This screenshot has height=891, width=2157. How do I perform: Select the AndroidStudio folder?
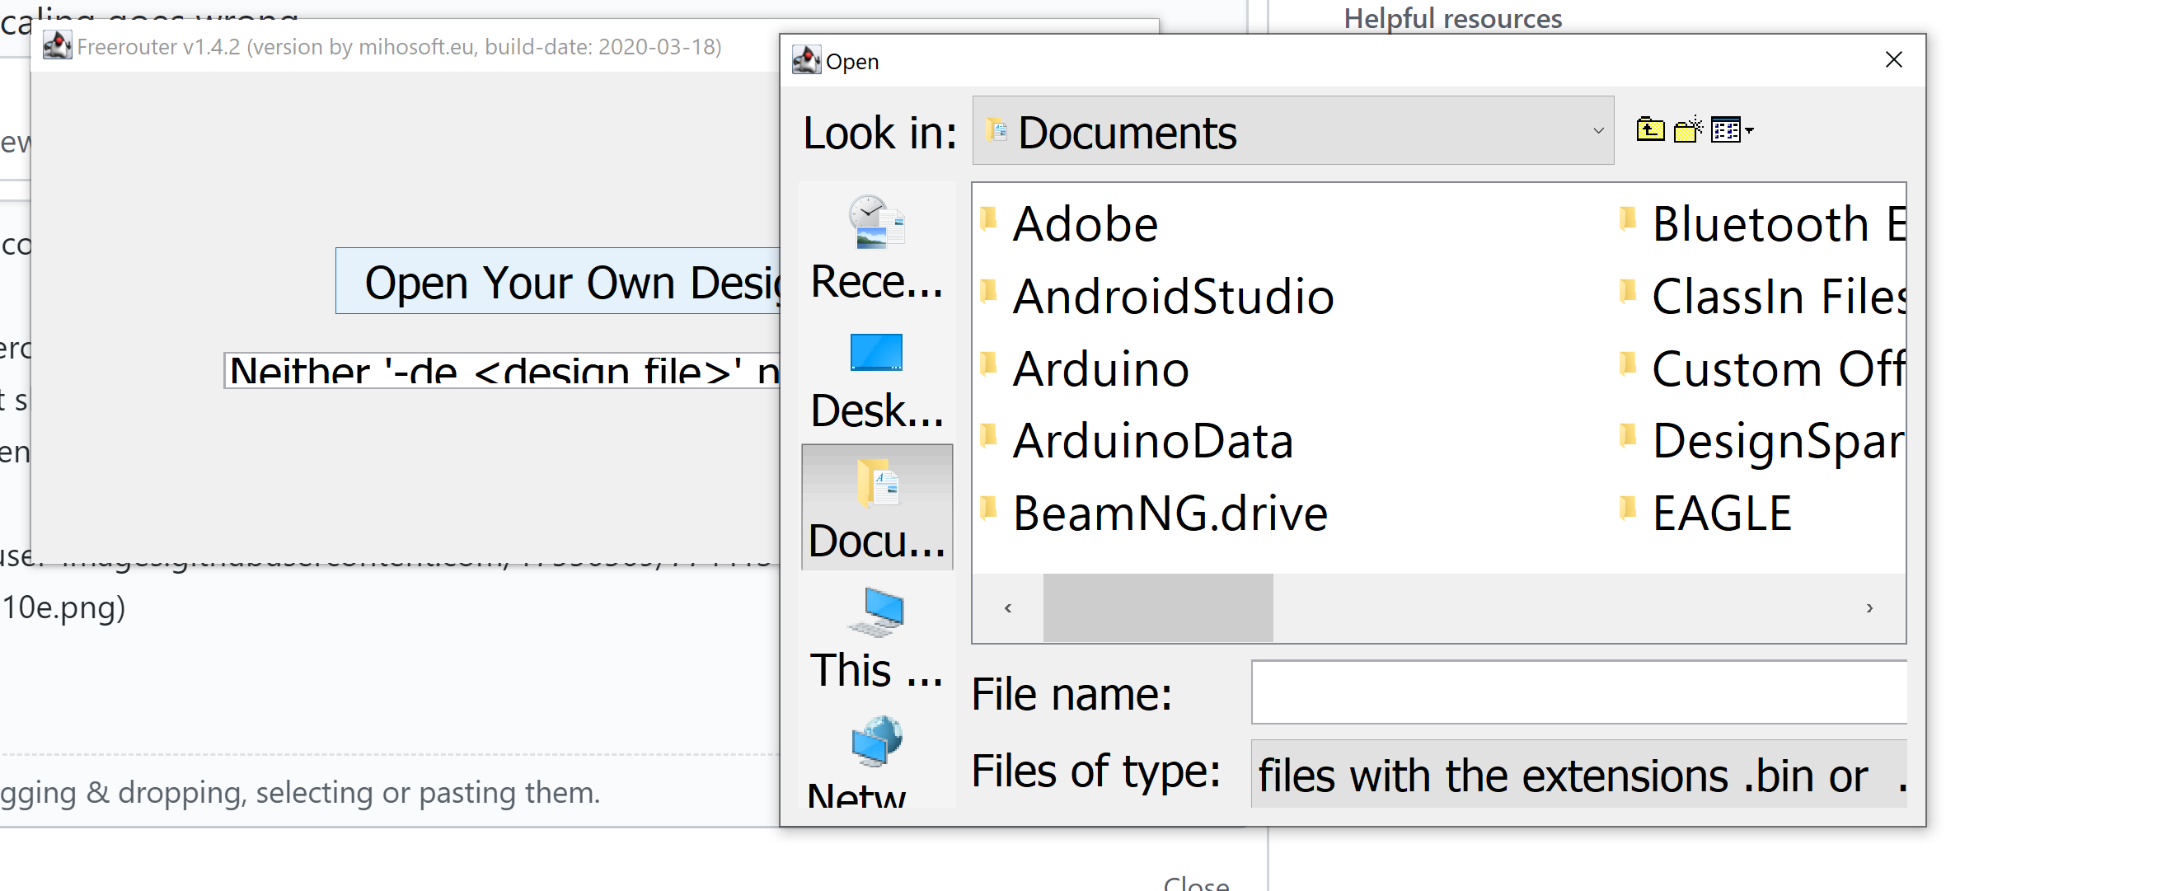coord(1172,297)
